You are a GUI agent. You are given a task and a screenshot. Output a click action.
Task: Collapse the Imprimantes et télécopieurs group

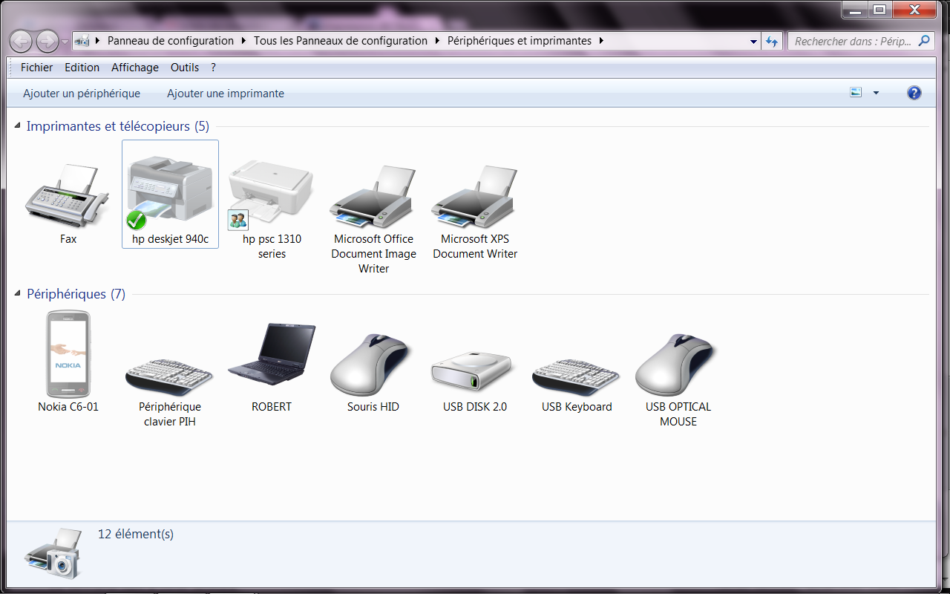(x=18, y=126)
